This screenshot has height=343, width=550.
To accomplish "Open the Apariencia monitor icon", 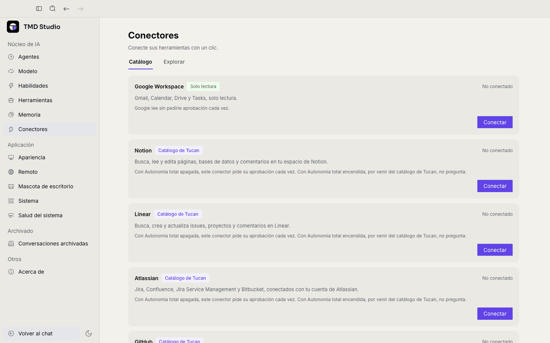I will point(11,157).
